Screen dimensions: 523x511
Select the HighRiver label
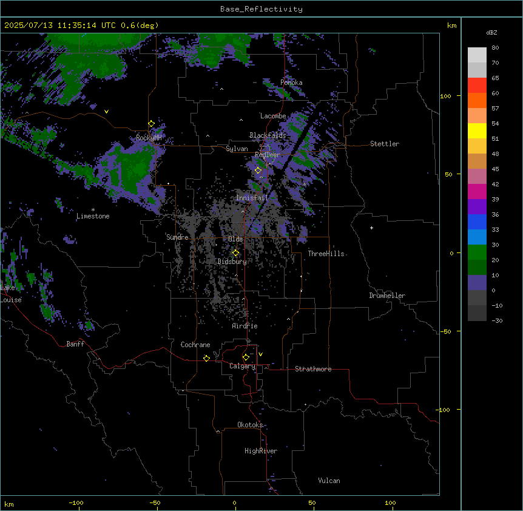click(x=261, y=451)
